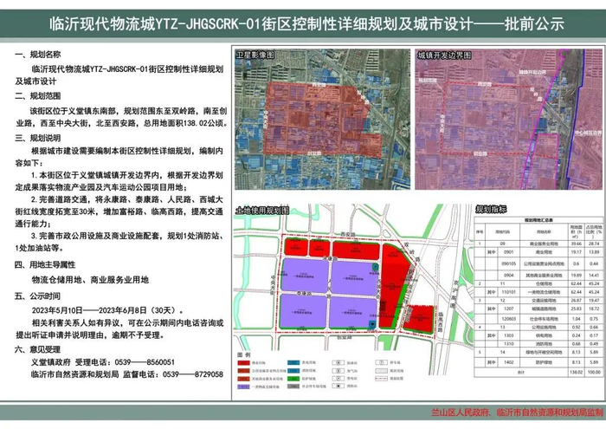Click the text 物流仓储用地、商业服务业用地

click(90, 280)
